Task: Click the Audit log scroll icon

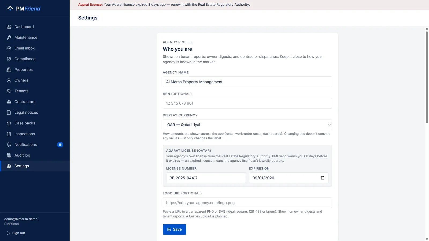Action: click(9, 155)
